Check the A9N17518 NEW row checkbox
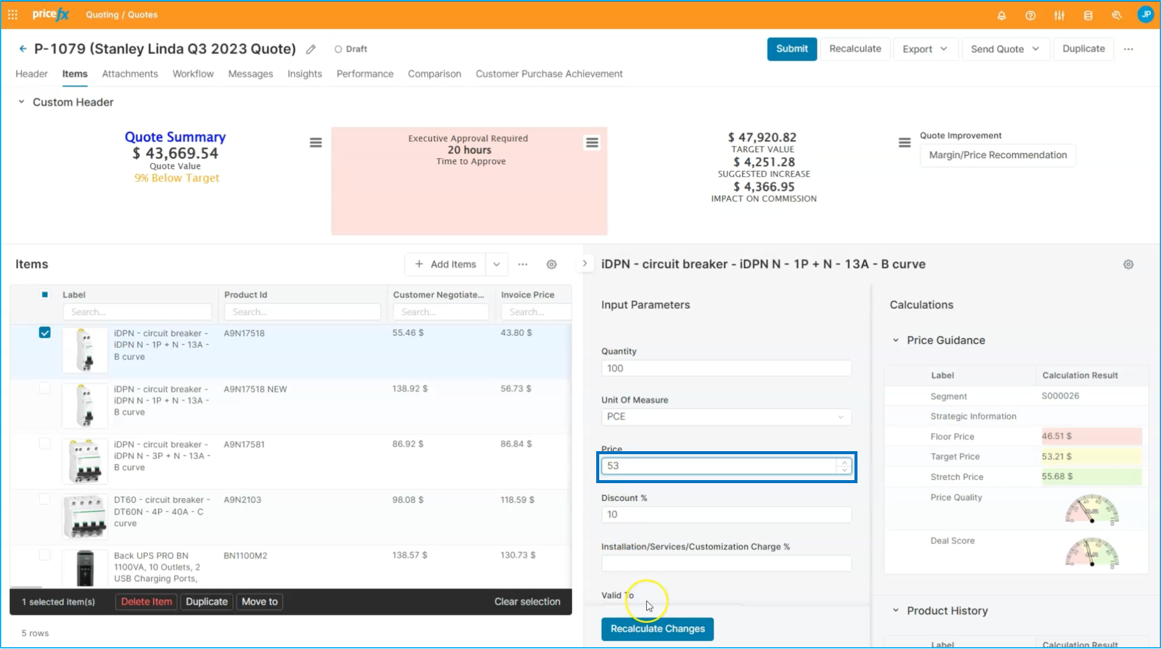The width and height of the screenshot is (1161, 649). (45, 388)
